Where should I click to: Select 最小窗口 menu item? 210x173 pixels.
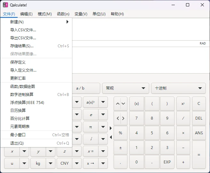pos(36,135)
